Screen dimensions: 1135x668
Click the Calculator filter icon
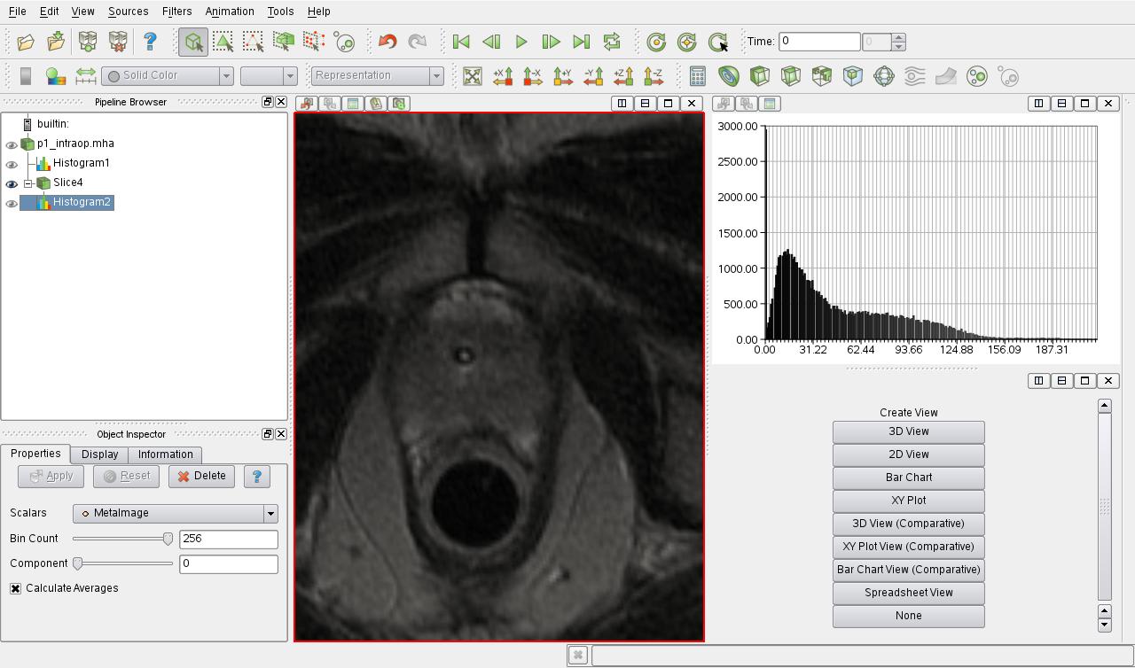click(698, 76)
